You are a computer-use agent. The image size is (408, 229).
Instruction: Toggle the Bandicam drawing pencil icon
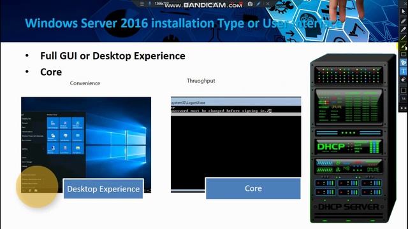pos(258,4)
